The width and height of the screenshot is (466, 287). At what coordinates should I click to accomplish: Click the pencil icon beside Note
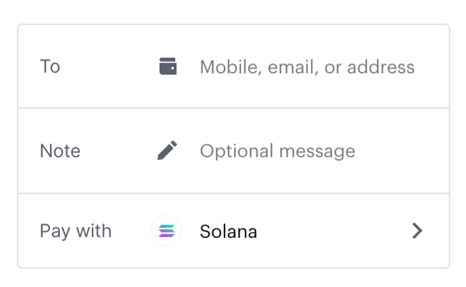[167, 150]
